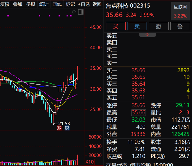Open the 互联网 sector box
Image resolution: width=192 pixels, height=166 pixels.
180,11
